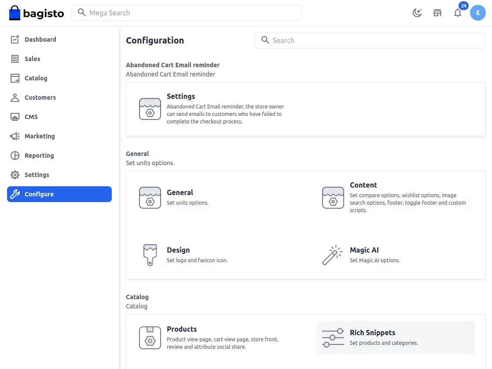Open Design logo and favicon link
492x369 pixels.
[x=178, y=250]
